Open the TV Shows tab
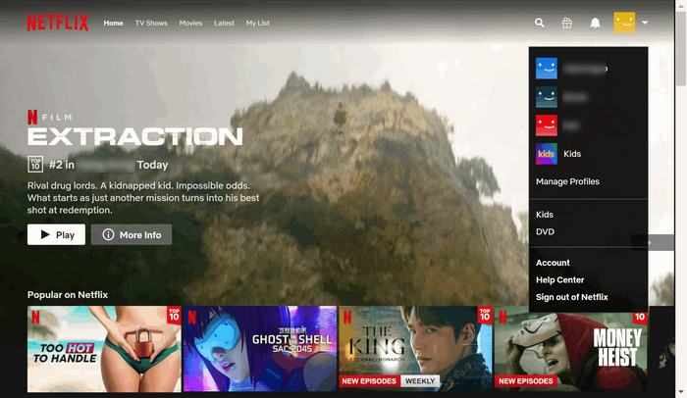Viewport: 687px width, 398px height. pos(151,23)
